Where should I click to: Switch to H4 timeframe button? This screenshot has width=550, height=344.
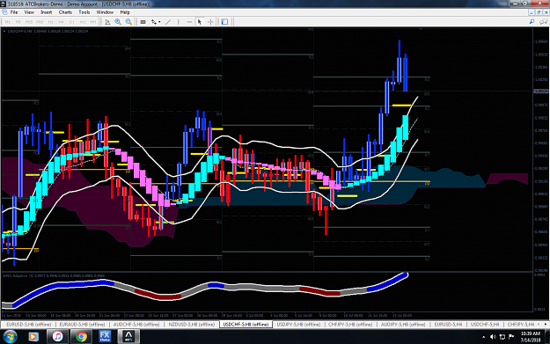click(61, 22)
